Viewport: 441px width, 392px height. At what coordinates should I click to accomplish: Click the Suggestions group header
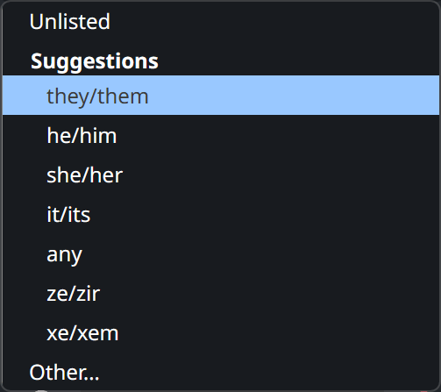[x=95, y=61]
